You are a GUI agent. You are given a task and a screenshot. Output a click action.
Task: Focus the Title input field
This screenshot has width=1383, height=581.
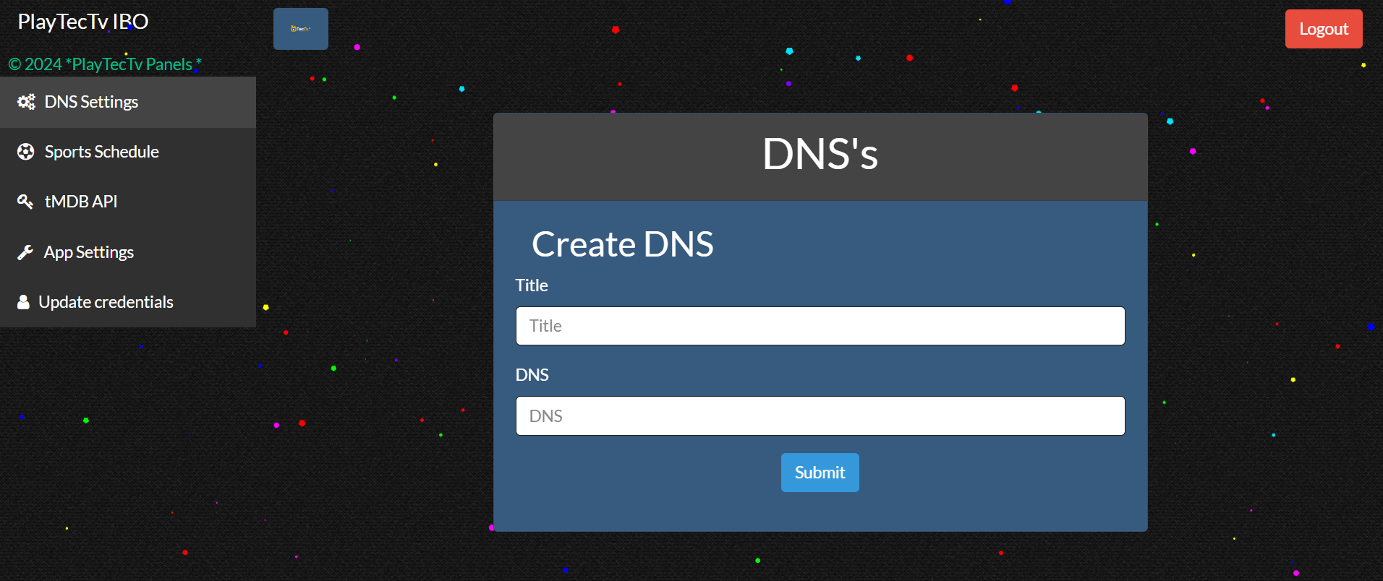(820, 326)
